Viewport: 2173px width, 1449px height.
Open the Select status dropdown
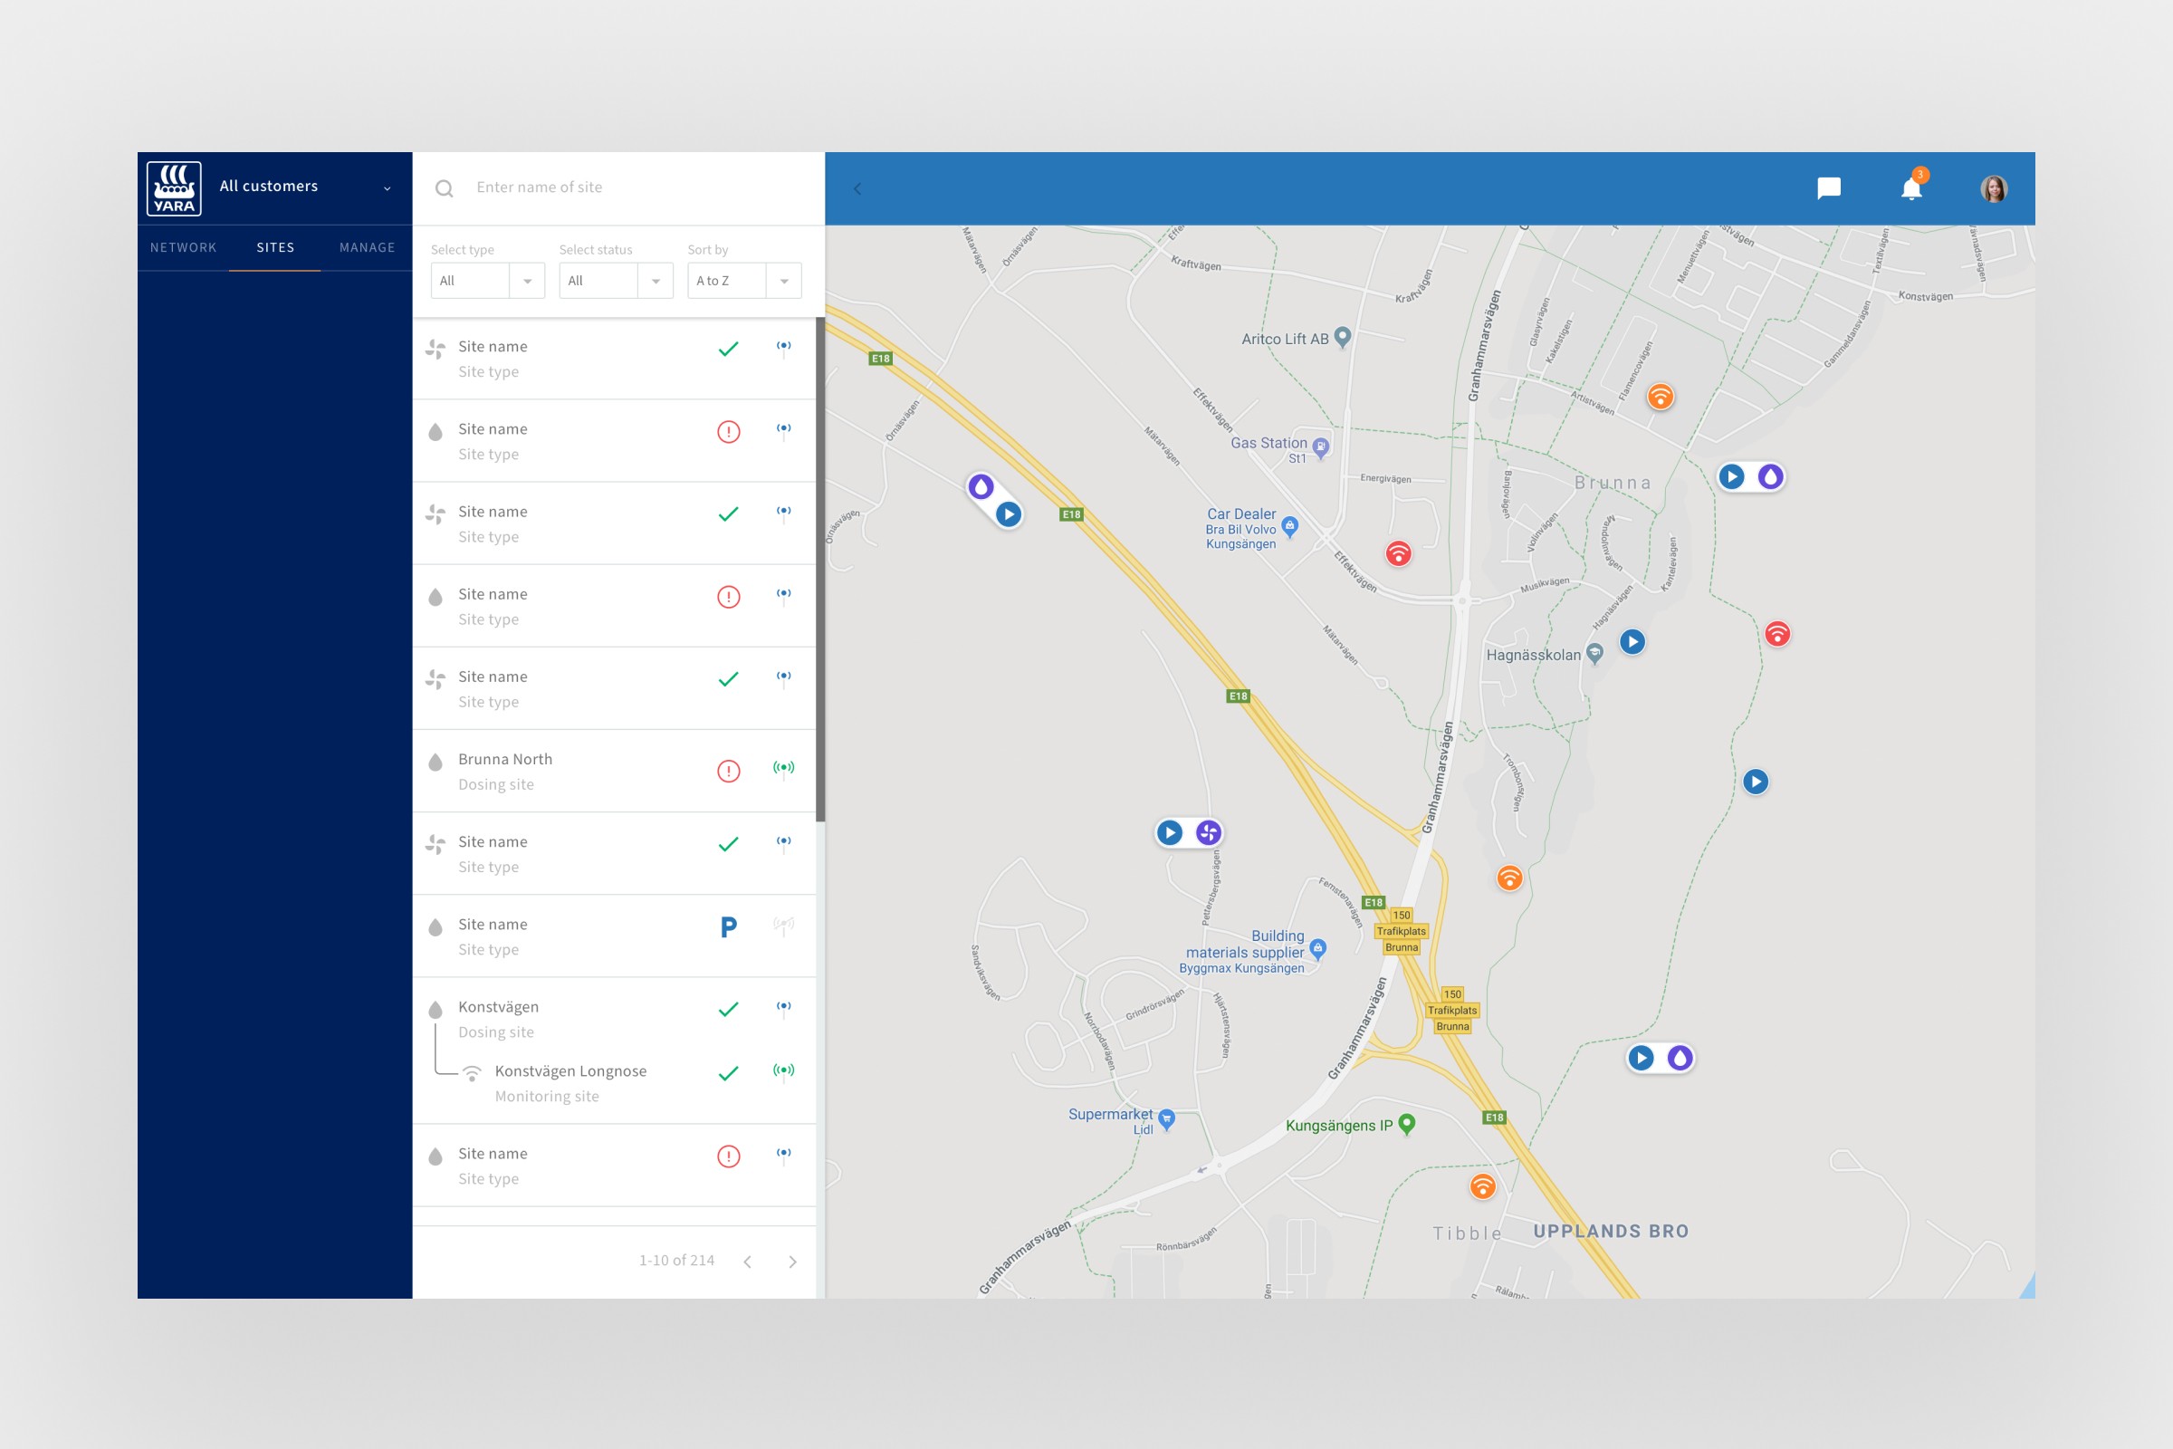pyautogui.click(x=616, y=281)
